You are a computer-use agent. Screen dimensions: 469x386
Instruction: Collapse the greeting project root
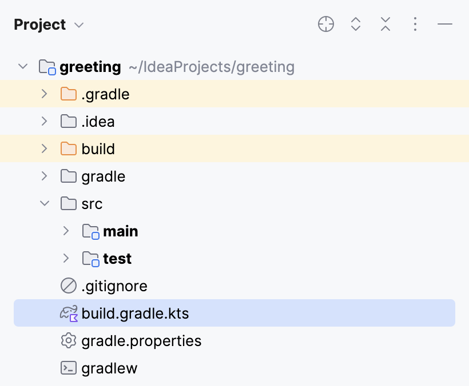pyautogui.click(x=23, y=66)
